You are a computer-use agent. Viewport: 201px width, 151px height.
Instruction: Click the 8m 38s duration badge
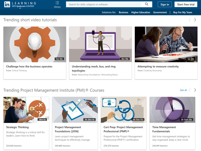coord(125,59)
